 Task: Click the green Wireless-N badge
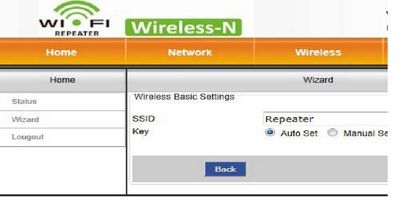click(184, 27)
